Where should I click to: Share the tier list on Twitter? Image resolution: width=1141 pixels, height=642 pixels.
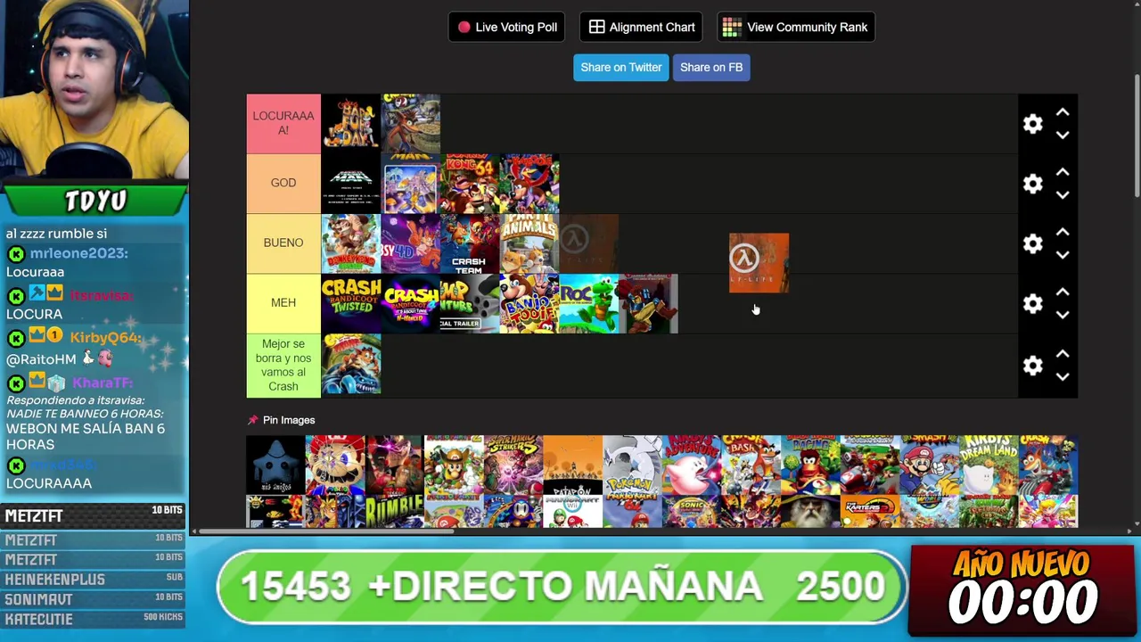(621, 67)
